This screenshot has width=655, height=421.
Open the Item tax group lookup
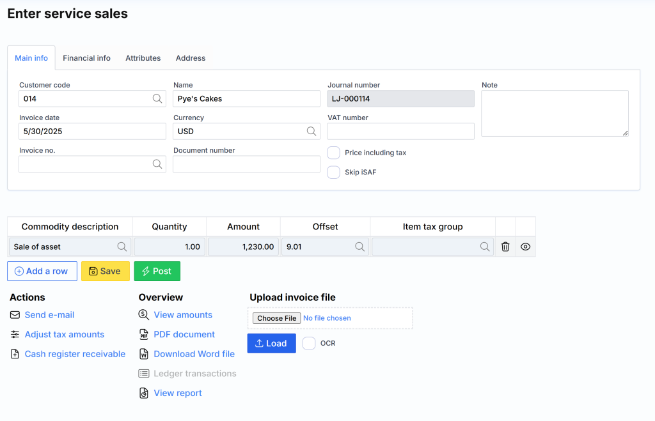click(485, 247)
